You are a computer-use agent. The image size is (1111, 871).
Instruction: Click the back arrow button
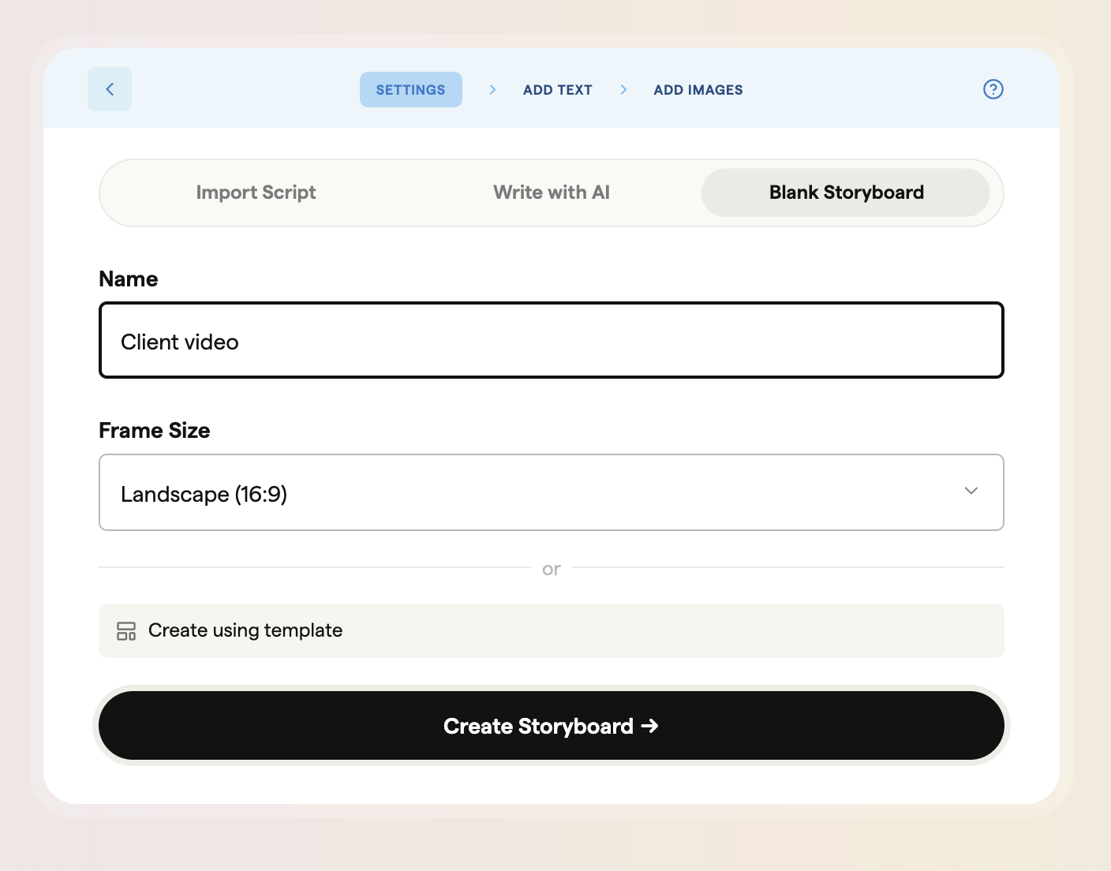[110, 89]
